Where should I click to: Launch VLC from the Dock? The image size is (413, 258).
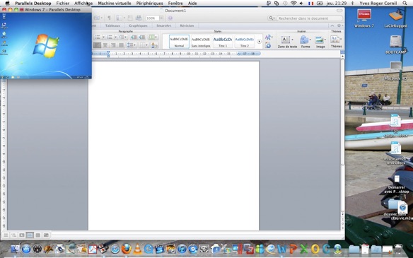137,249
